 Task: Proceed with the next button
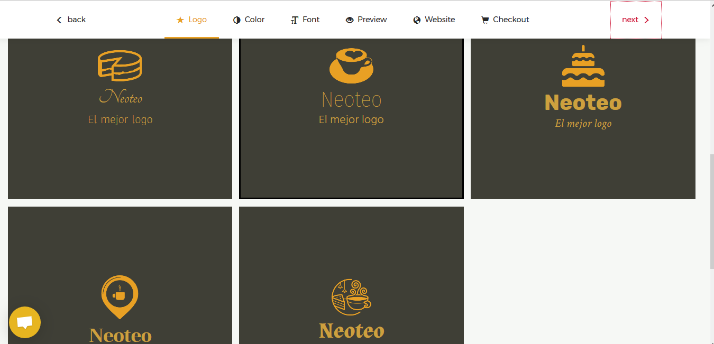[636, 20]
